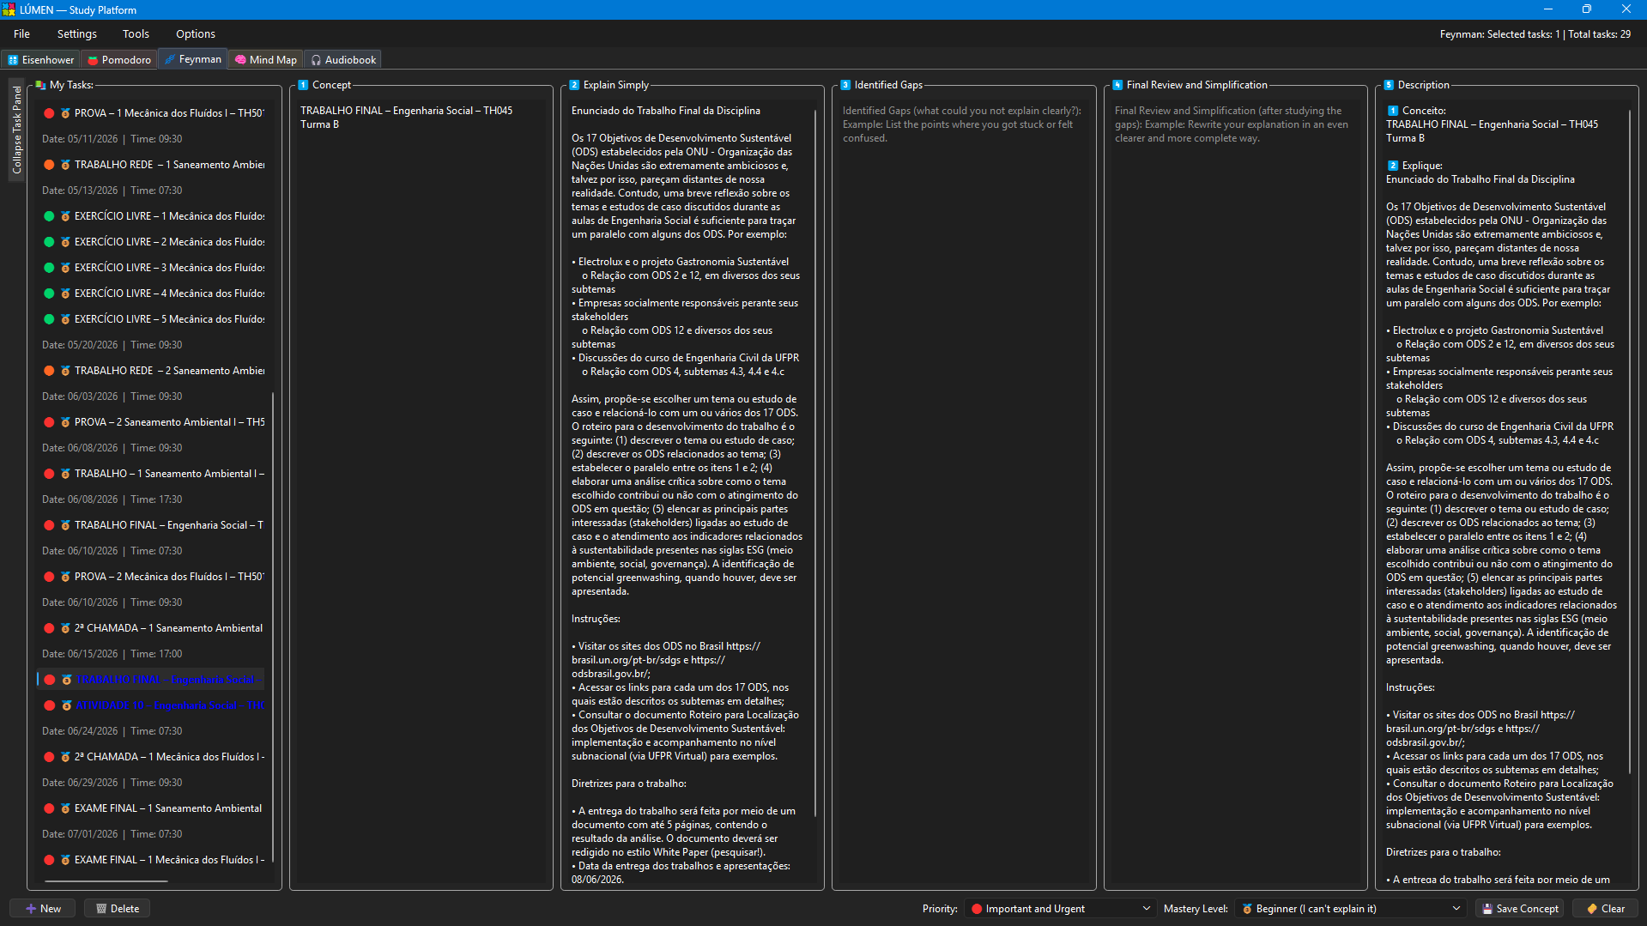Click the medal icon of EXERCÍCIO LIVRE – 2
Image resolution: width=1647 pixels, height=926 pixels.
click(x=65, y=242)
